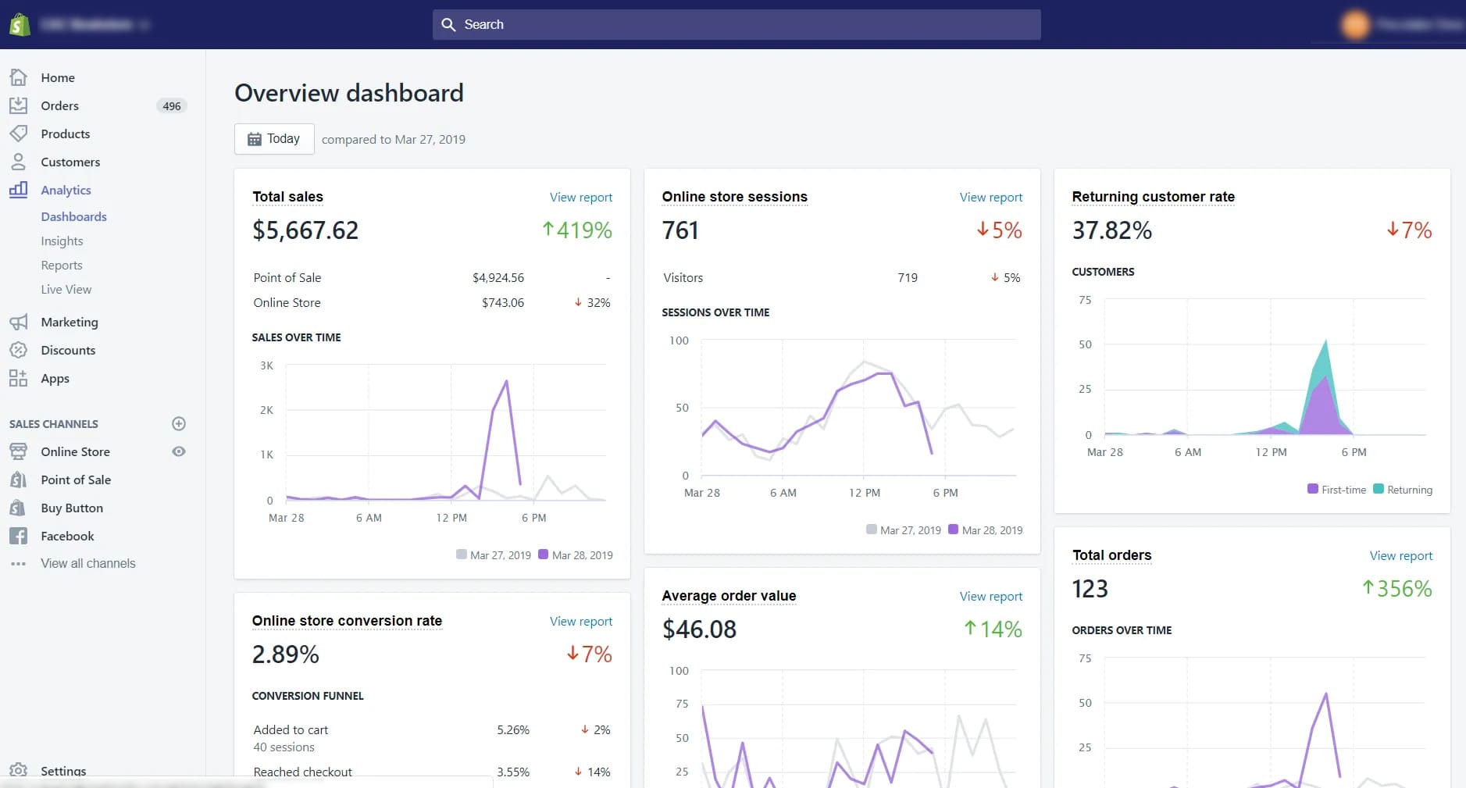The image size is (1466, 788).
Task: Click the Returning legend swatch
Action: click(1379, 489)
